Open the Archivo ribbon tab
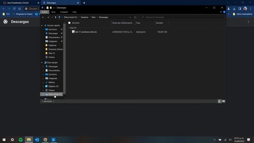The height and width of the screenshot is (143, 254). pos(44,12)
